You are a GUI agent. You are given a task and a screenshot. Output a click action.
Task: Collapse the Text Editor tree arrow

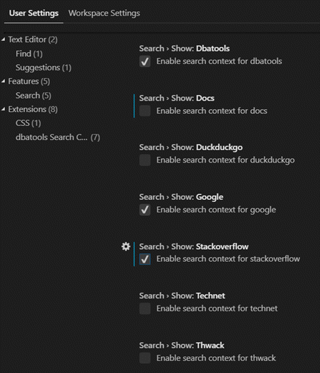point(4,39)
